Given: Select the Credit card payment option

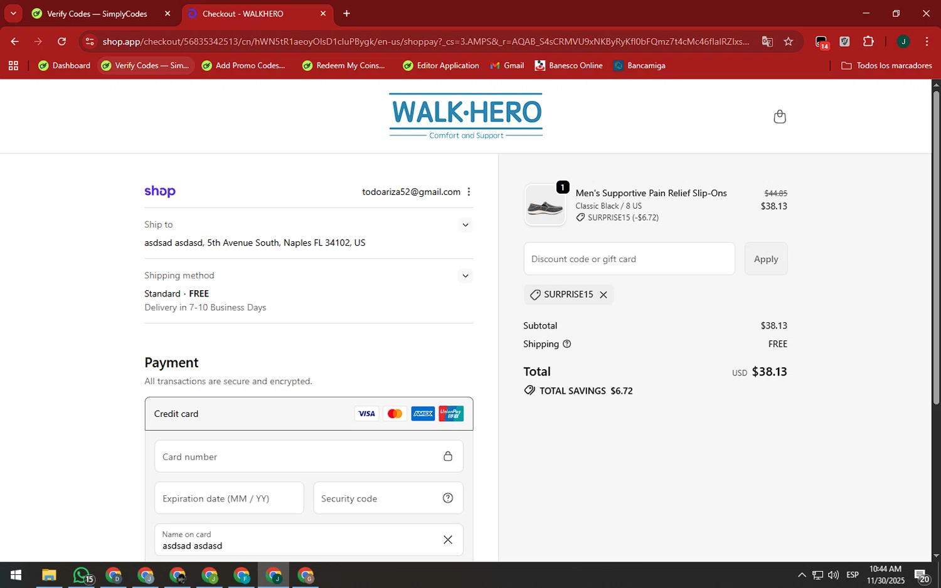Looking at the screenshot, I should [309, 414].
